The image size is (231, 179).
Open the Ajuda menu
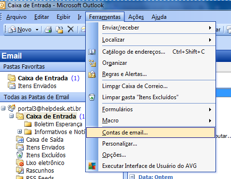click(159, 17)
